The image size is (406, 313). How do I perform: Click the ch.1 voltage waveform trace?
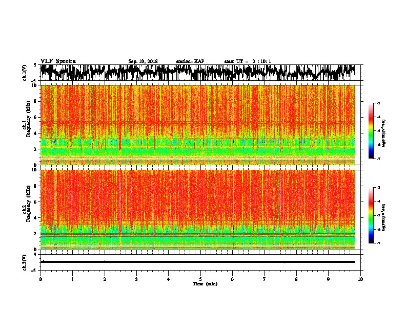point(198,73)
